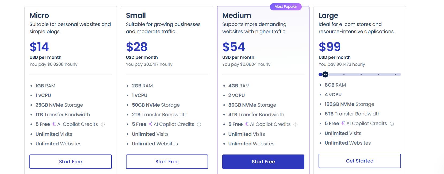Click info icon beside Medium AI Copilot Credits
444x174 pixels.
click(x=296, y=125)
